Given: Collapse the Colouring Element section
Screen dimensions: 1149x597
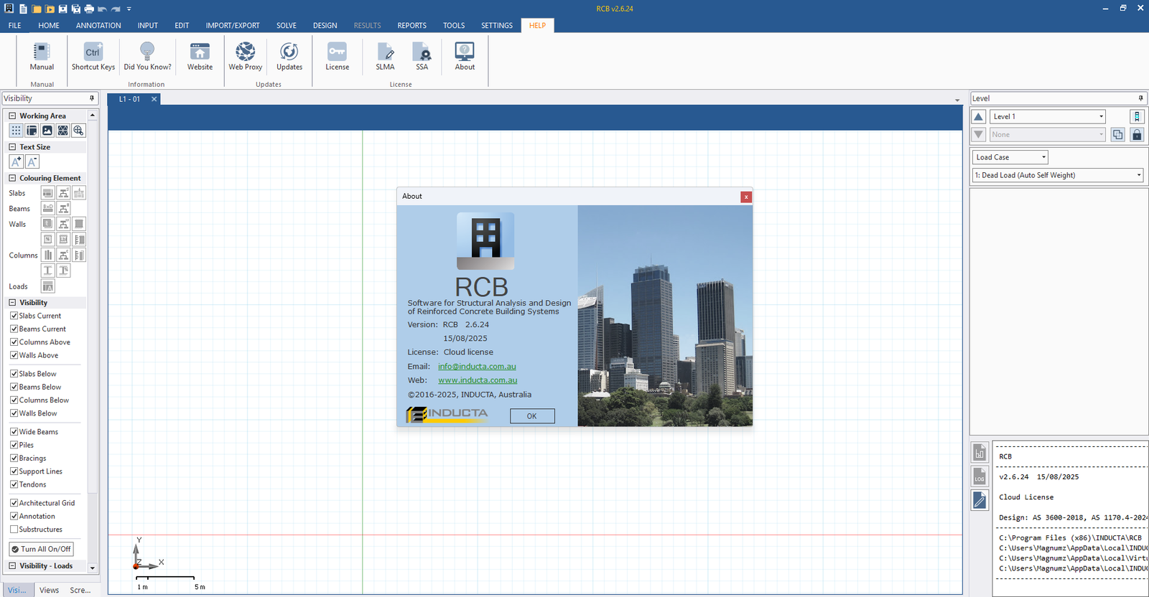Looking at the screenshot, I should tap(12, 178).
